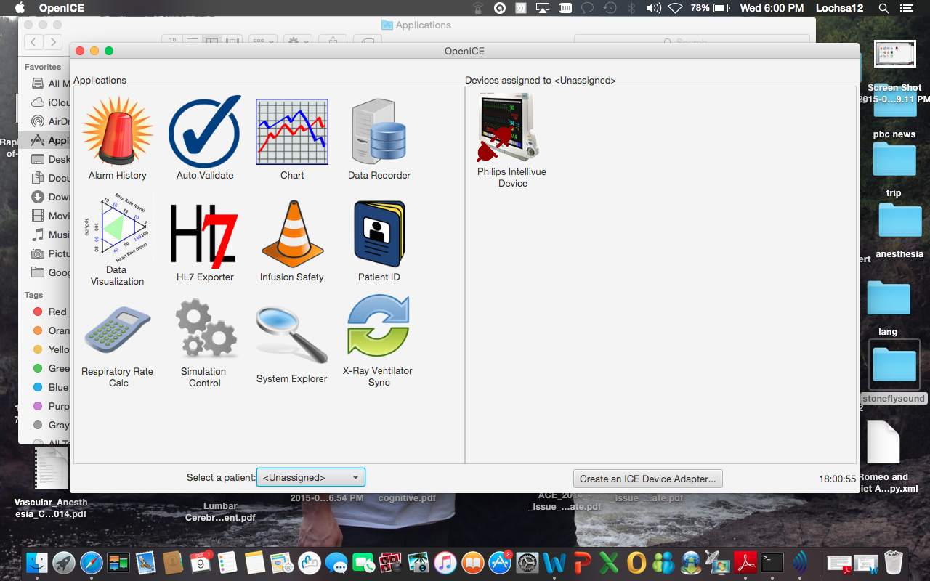Click Finder forward navigation arrow

[52, 42]
